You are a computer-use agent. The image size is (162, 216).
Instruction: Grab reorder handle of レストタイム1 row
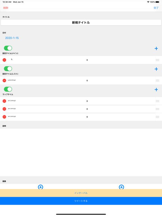coord(157,80)
